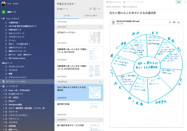Select the 国内旅行計画 note

(x=79, y=109)
